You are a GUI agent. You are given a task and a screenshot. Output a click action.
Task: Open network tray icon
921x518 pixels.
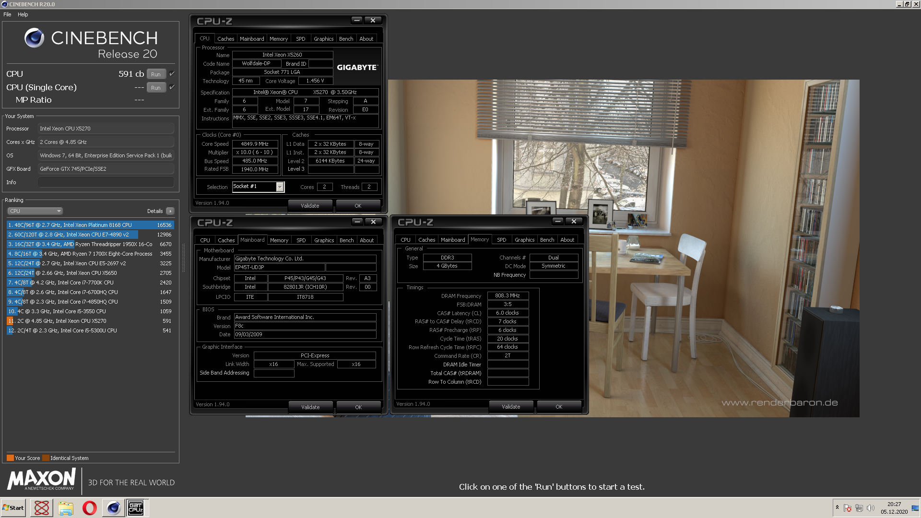859,508
